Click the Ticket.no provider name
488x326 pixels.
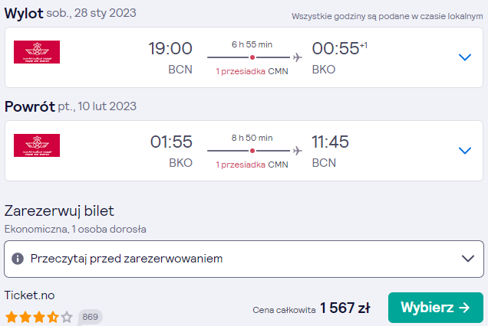[x=30, y=295]
